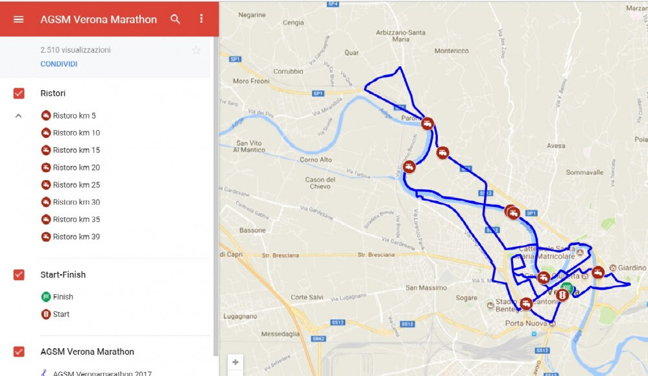This screenshot has width=648, height=376.
Task: Open the AGSM Veronamarathon 2017 route item
Action: click(97, 373)
